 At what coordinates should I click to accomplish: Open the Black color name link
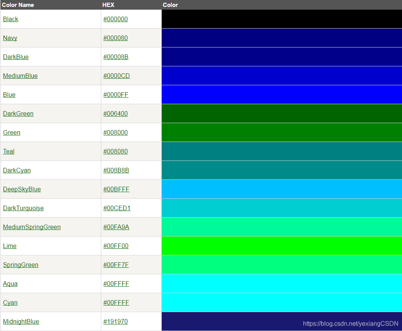point(10,19)
